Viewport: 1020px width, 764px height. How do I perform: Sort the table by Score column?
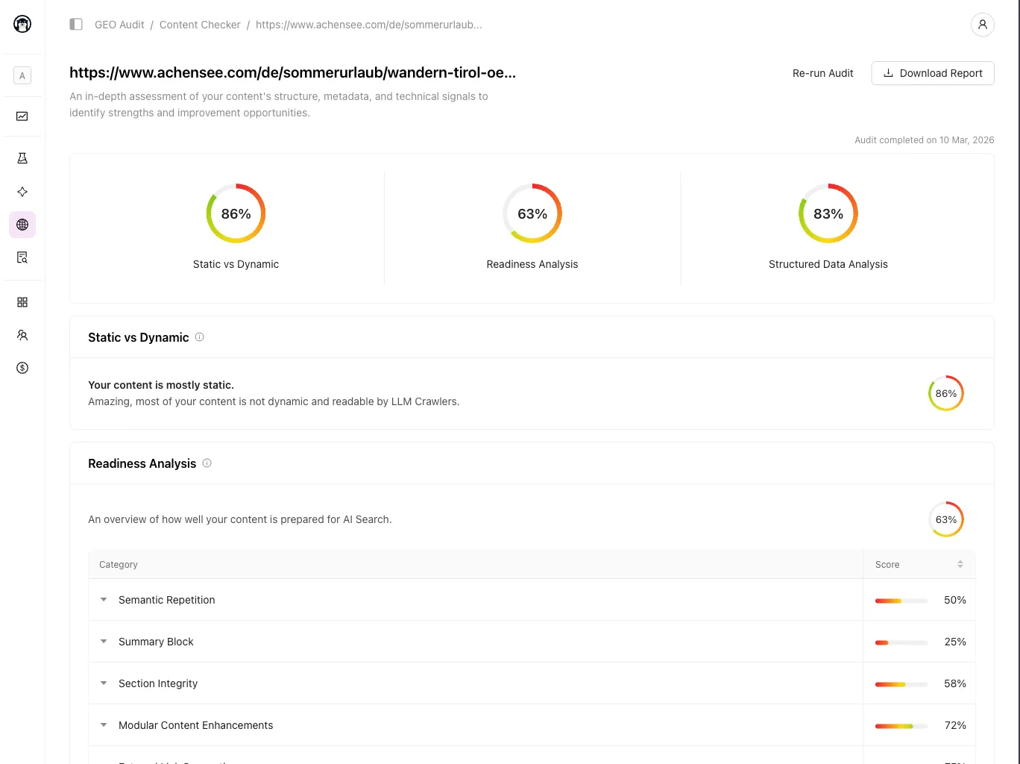pos(960,565)
